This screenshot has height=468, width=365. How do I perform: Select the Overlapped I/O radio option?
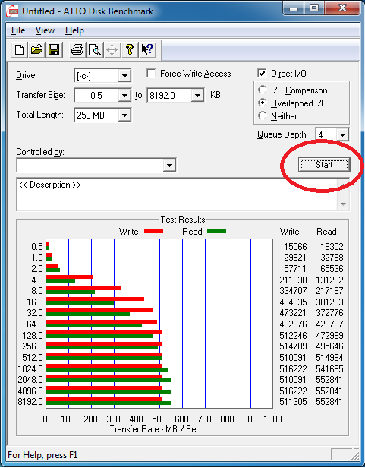click(x=262, y=103)
